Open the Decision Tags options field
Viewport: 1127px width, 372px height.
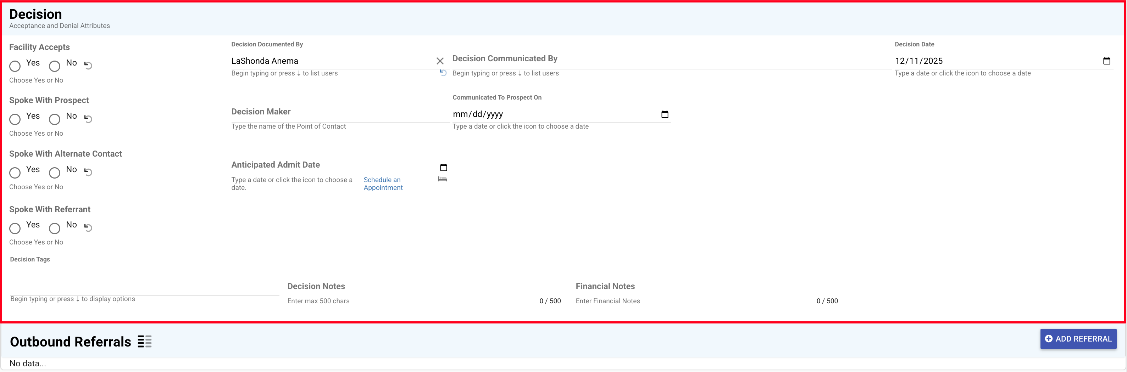coord(144,287)
